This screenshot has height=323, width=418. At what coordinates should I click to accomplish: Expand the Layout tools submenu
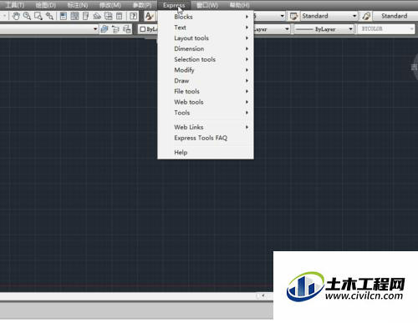coord(206,38)
